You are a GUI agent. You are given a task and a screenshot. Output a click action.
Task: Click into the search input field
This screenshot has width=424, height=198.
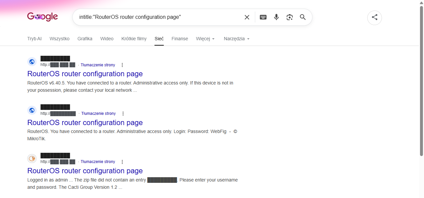click(159, 17)
